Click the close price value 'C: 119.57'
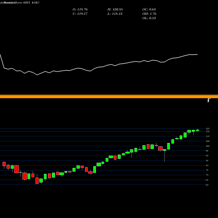Image resolution: width=218 pixels, height=218 pixels. (x=80, y=14)
